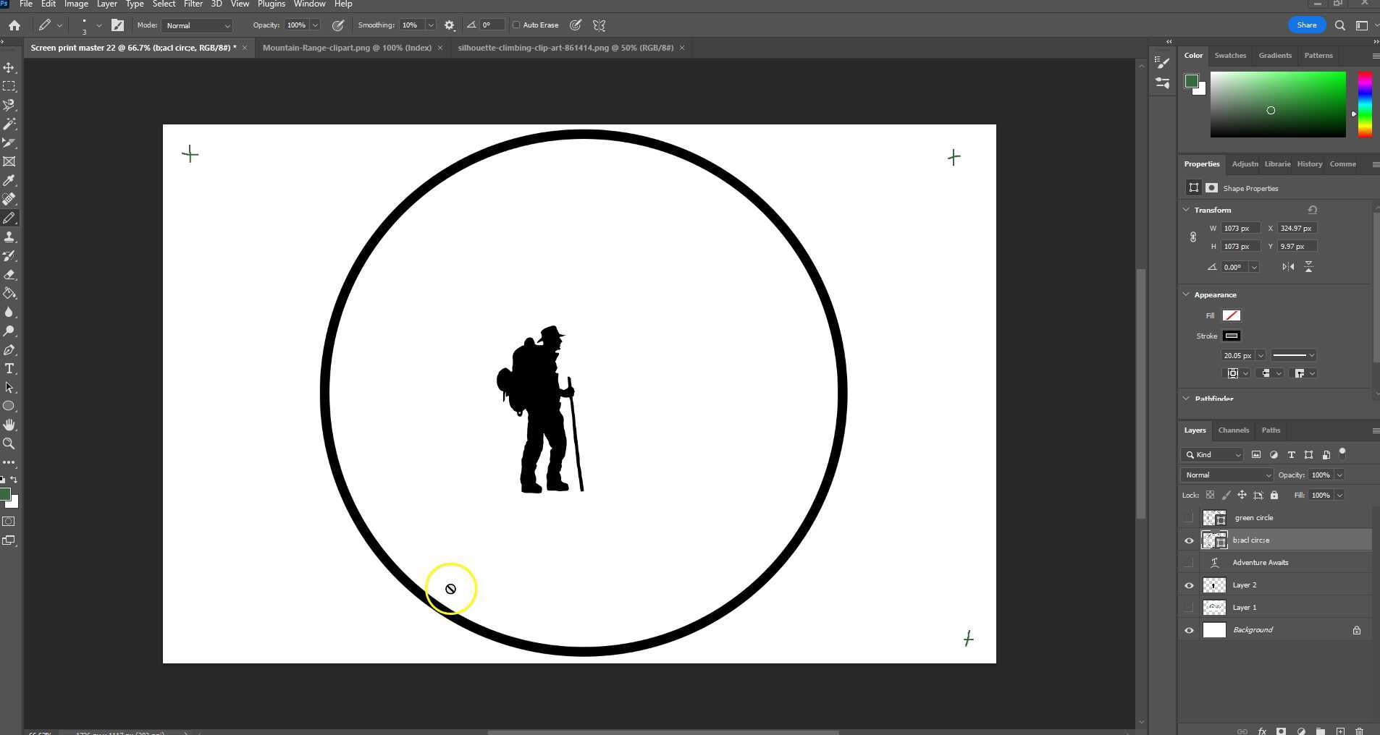The height and width of the screenshot is (735, 1380).
Task: Collapse the Transform section
Action: click(1186, 210)
